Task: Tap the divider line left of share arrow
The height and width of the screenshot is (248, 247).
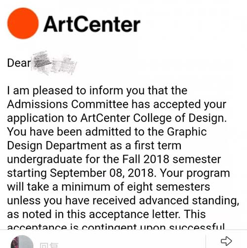Action: (206, 241)
